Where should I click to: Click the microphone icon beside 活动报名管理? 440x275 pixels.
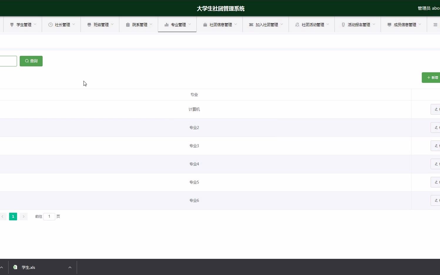(343, 25)
